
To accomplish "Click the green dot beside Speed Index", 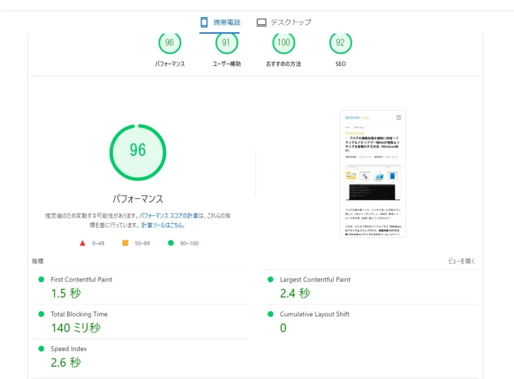I will pos(42,348).
